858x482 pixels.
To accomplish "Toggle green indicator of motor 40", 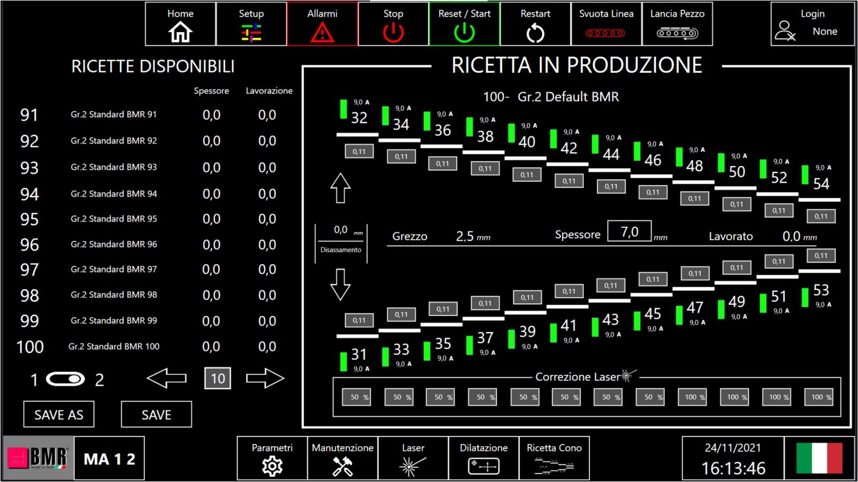I will [512, 133].
